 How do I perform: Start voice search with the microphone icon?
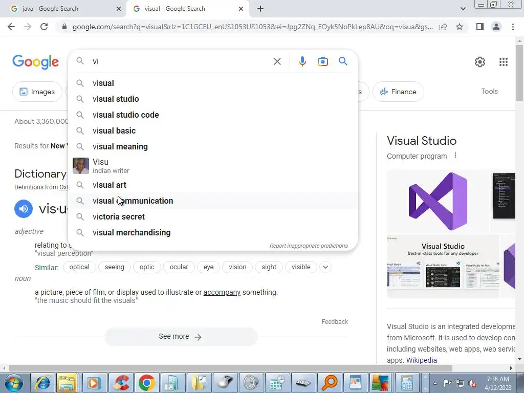point(302,61)
